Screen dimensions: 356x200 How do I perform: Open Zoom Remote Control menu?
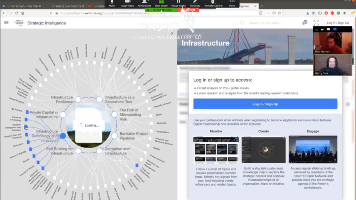213,3
